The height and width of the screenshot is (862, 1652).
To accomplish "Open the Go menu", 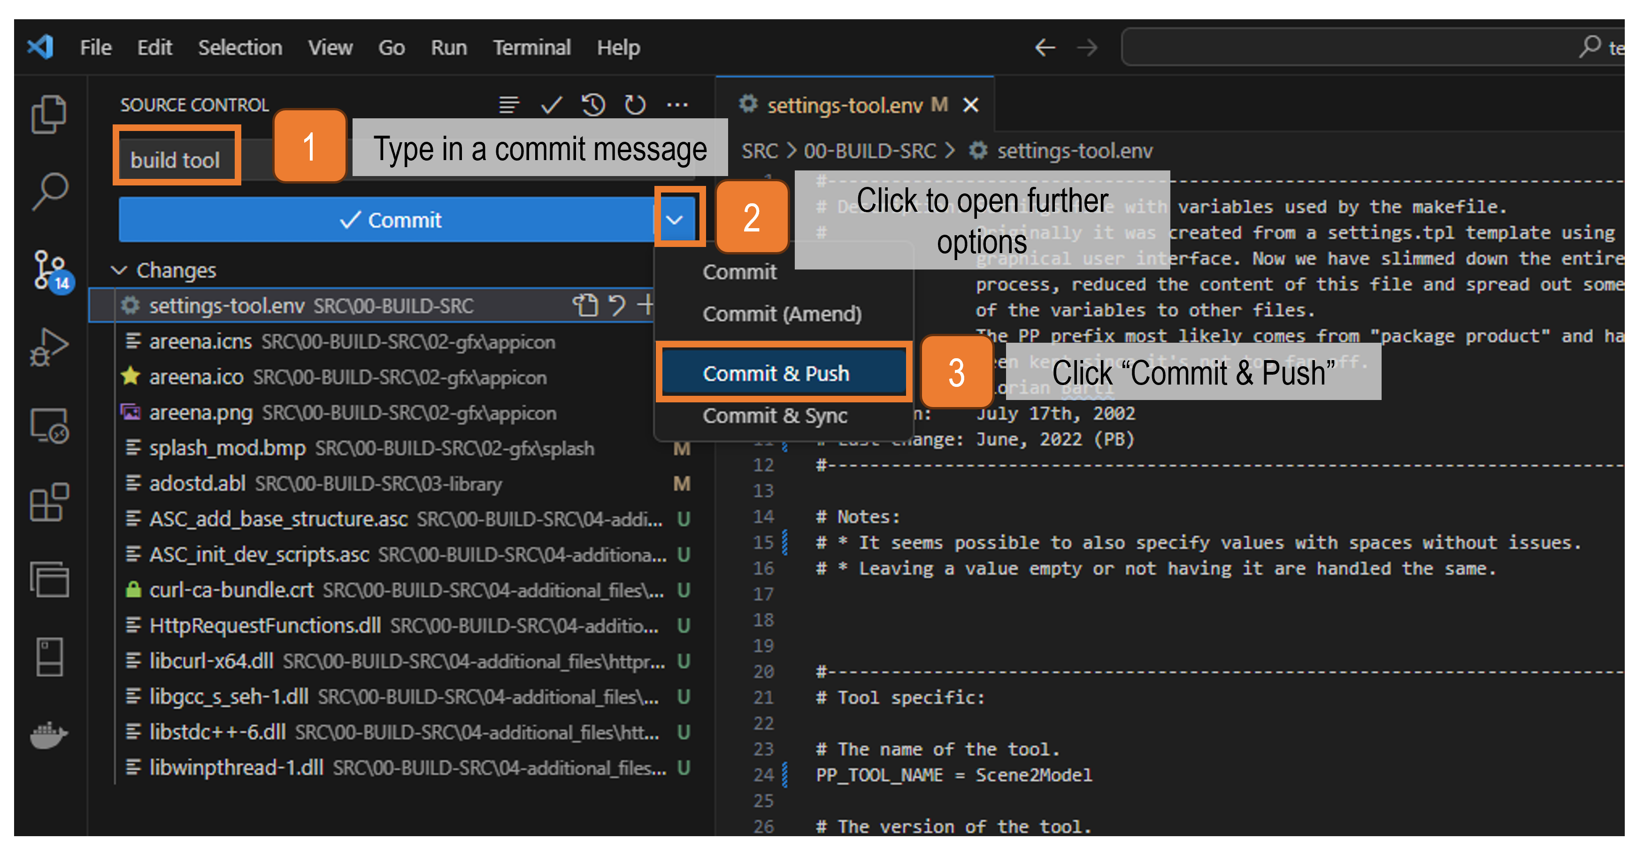I will [391, 47].
